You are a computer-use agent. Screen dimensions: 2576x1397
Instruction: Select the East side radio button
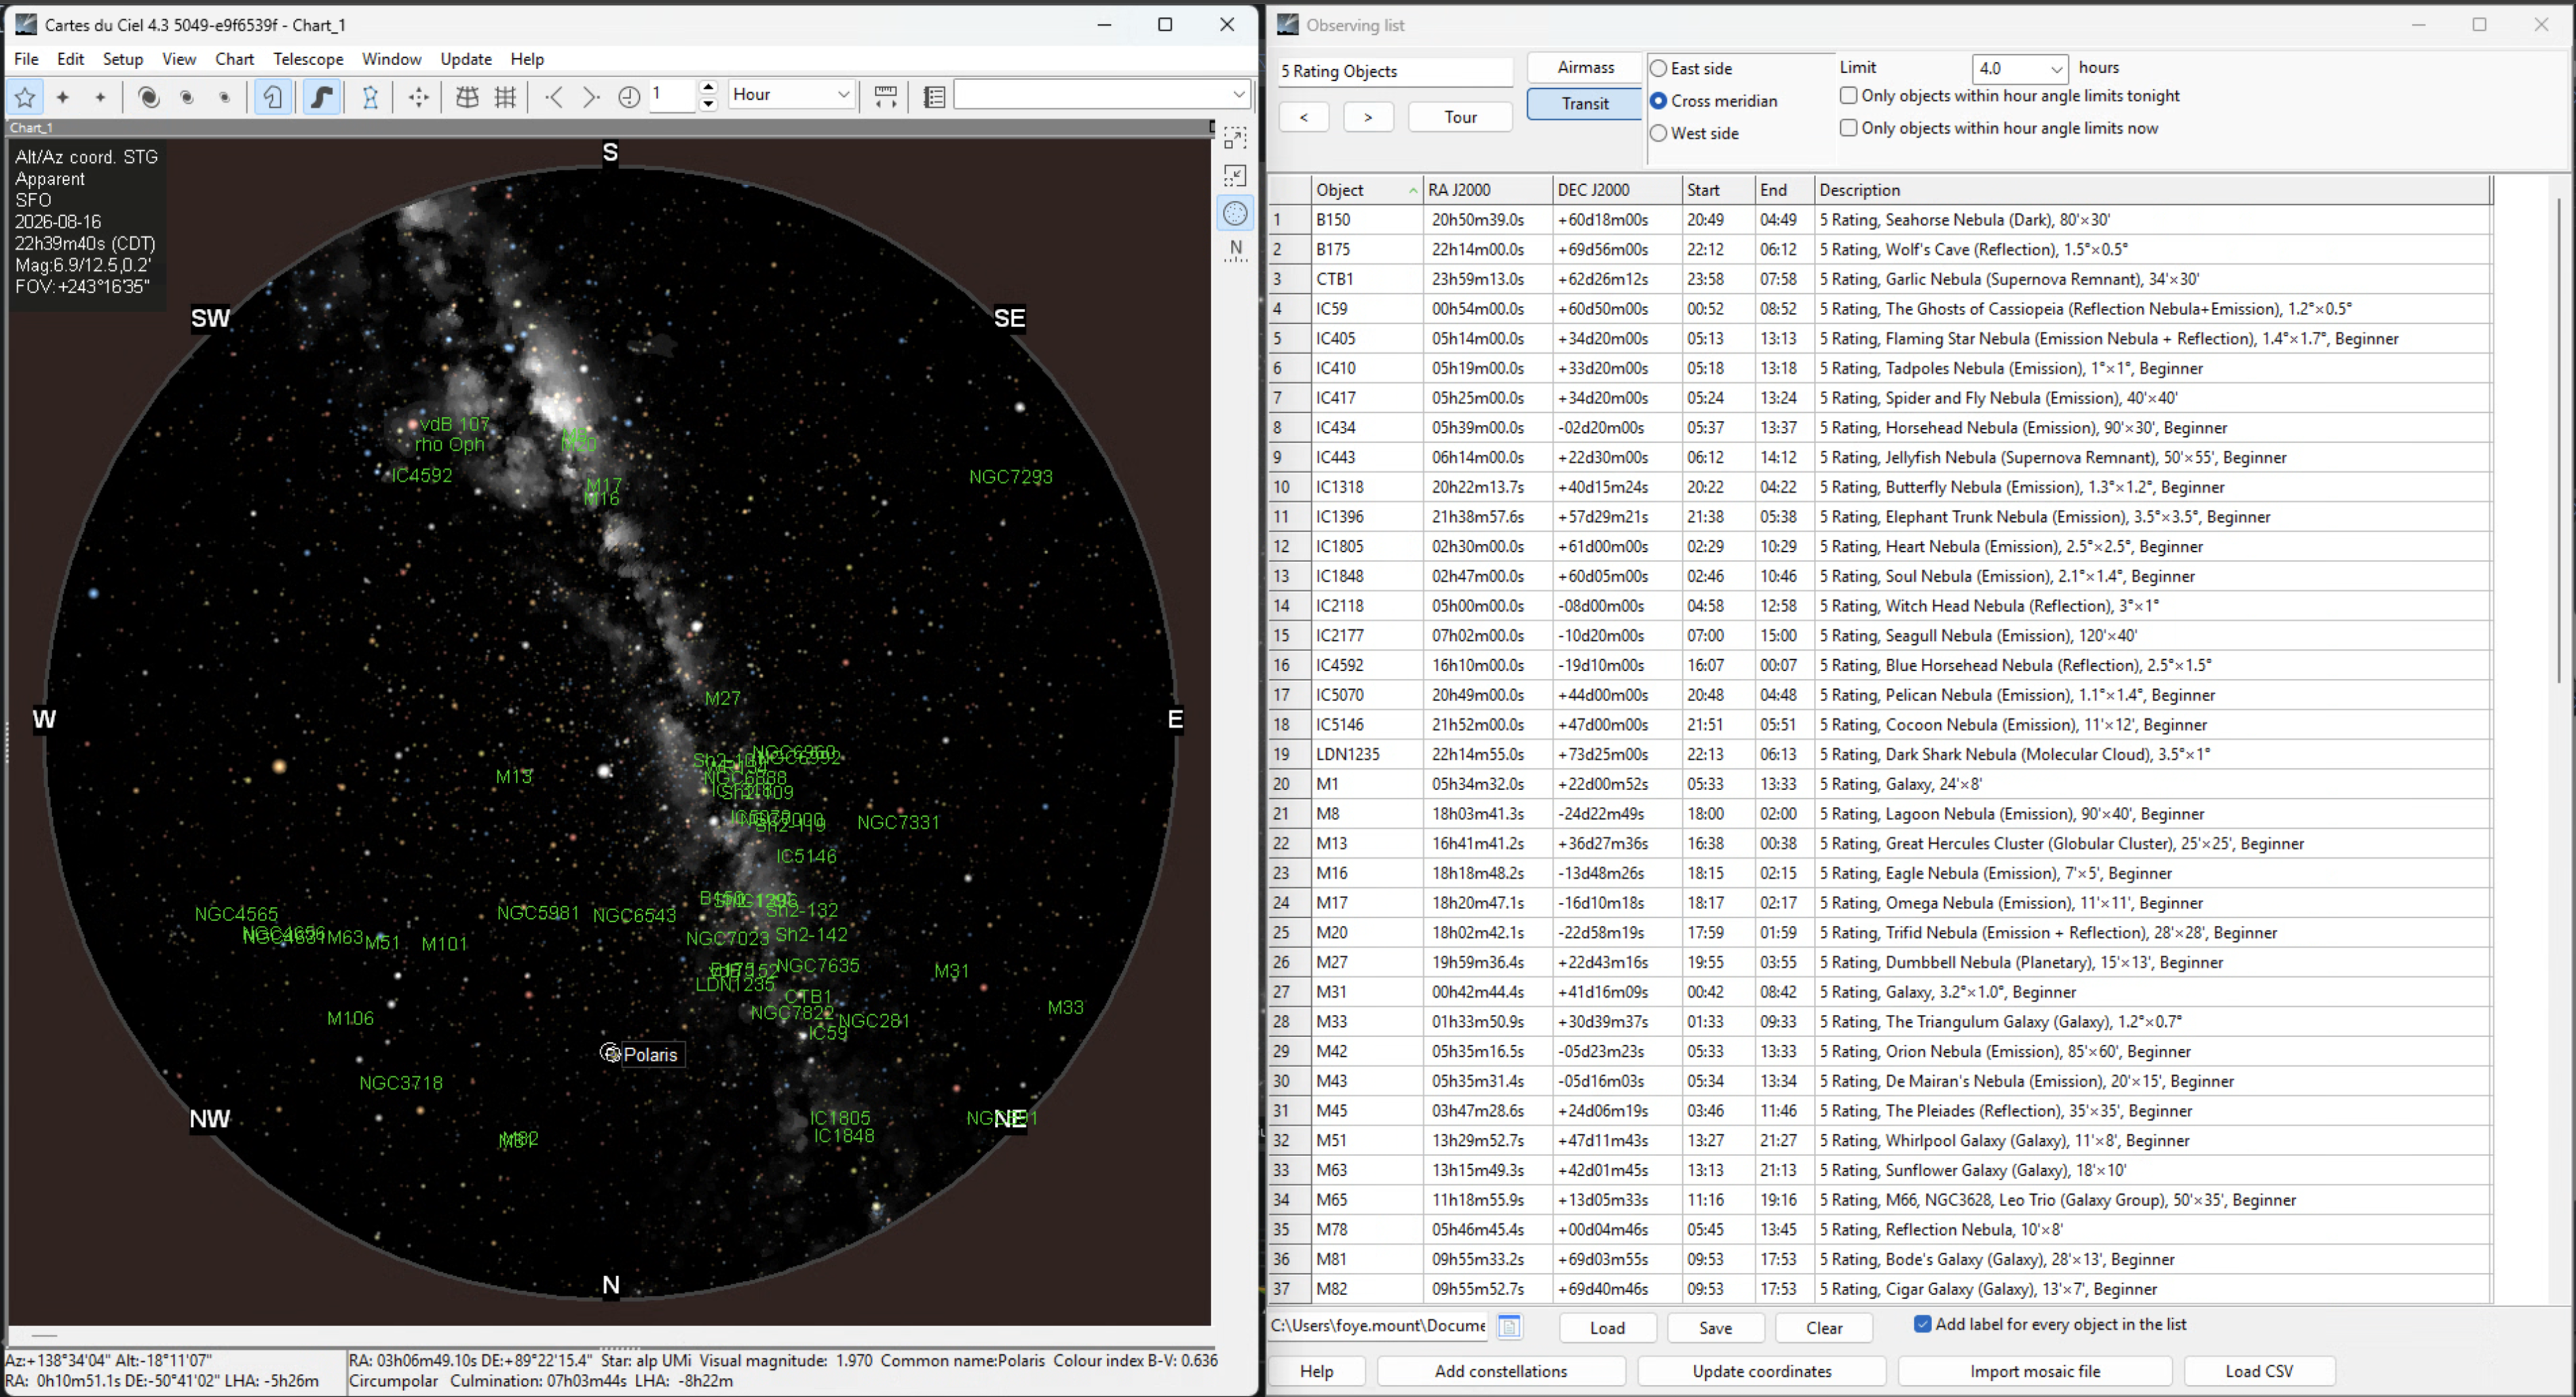click(1658, 69)
